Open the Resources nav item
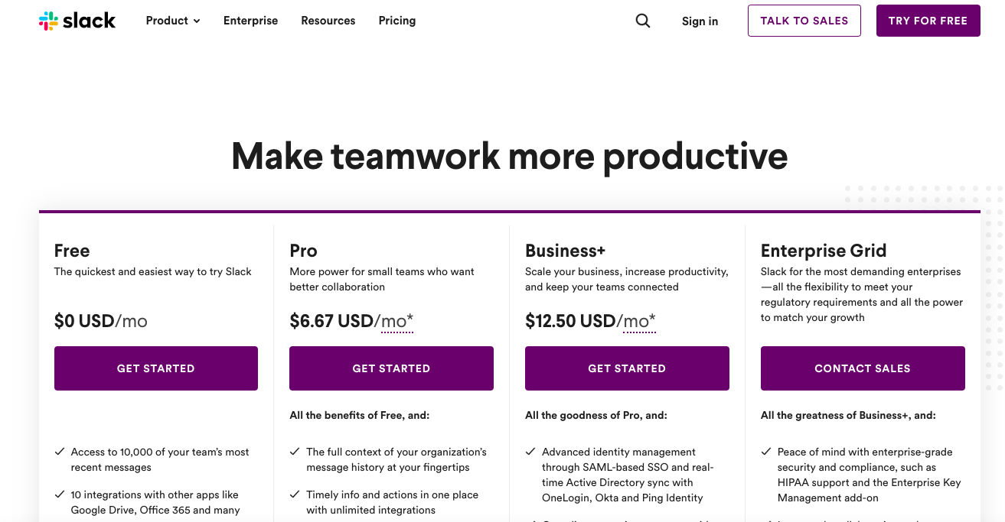The width and height of the screenshot is (1005, 522). click(x=328, y=21)
